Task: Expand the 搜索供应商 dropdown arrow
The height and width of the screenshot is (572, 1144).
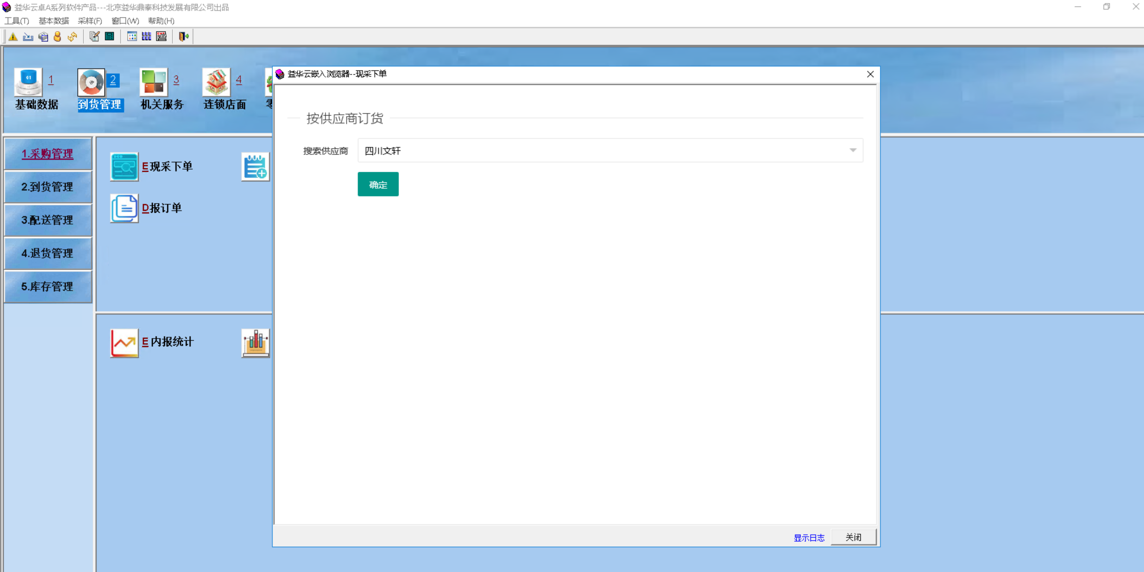Action: tap(853, 150)
